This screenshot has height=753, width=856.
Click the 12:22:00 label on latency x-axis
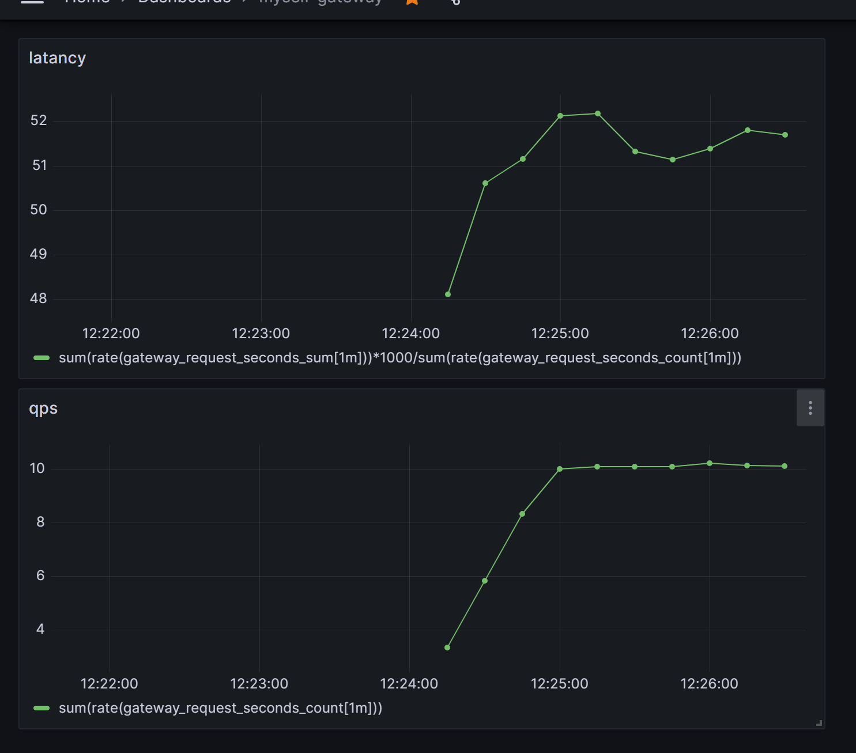(111, 334)
